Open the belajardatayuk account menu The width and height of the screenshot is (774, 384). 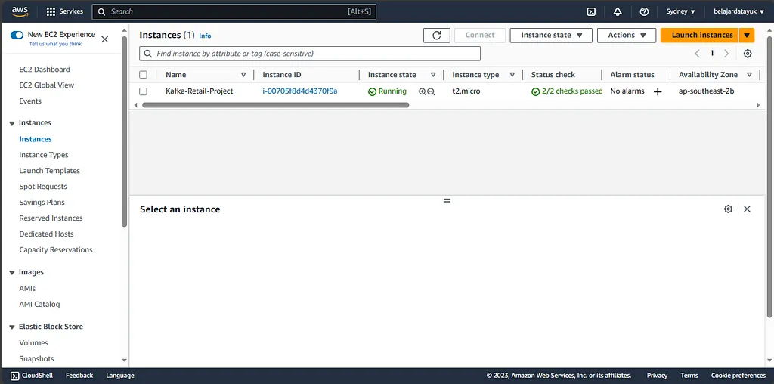(x=738, y=11)
